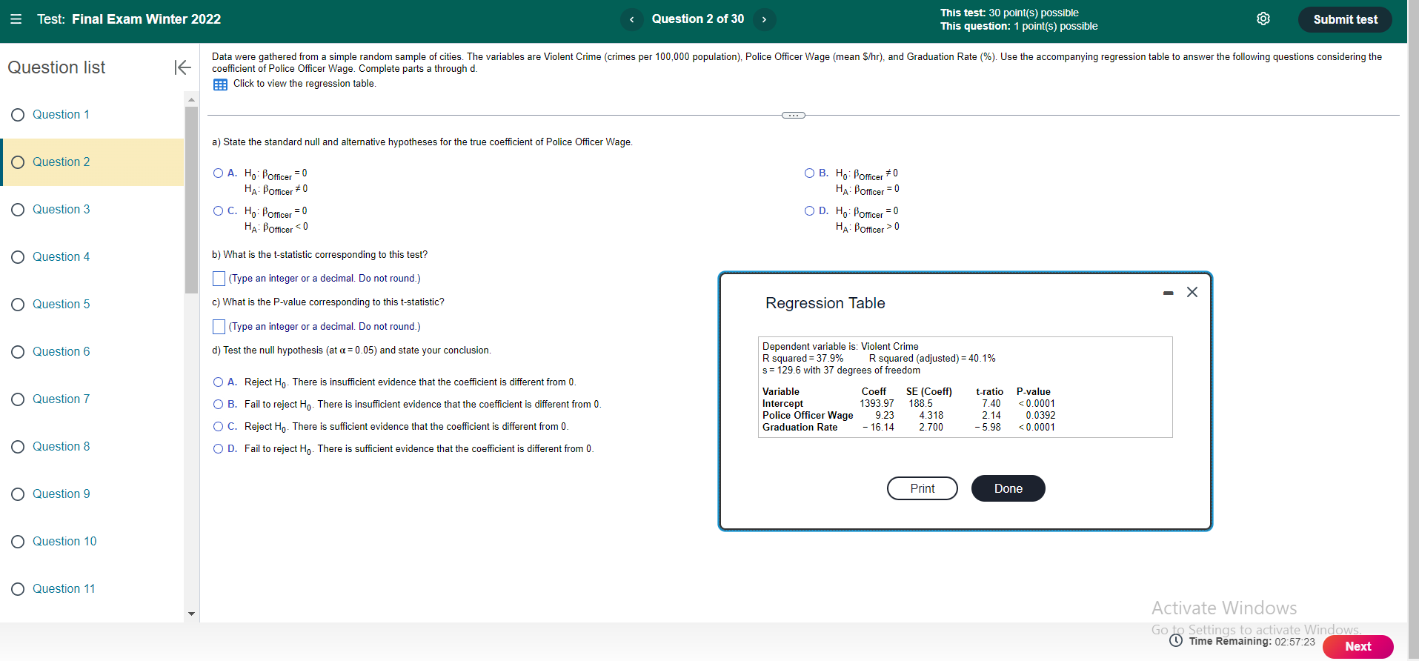
Task: Click Intercept coefficient 1393.97
Action: (x=877, y=404)
